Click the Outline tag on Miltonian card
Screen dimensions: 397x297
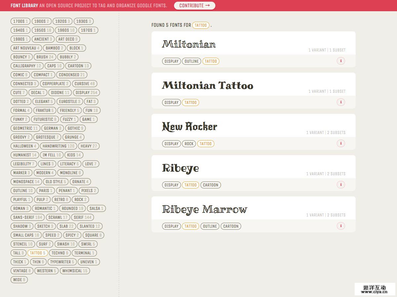[x=192, y=61]
